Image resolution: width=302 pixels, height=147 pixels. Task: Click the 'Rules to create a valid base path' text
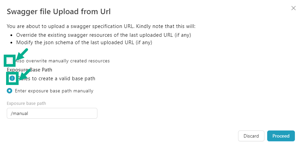[57, 79]
